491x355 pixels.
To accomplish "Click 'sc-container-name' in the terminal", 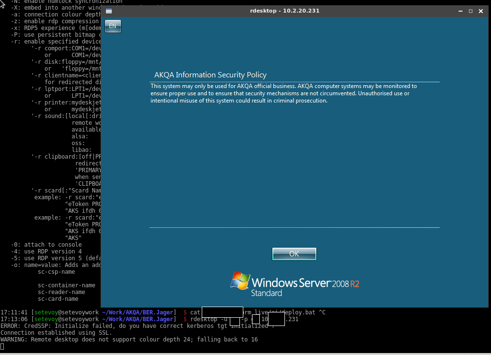I will click(x=66, y=285).
